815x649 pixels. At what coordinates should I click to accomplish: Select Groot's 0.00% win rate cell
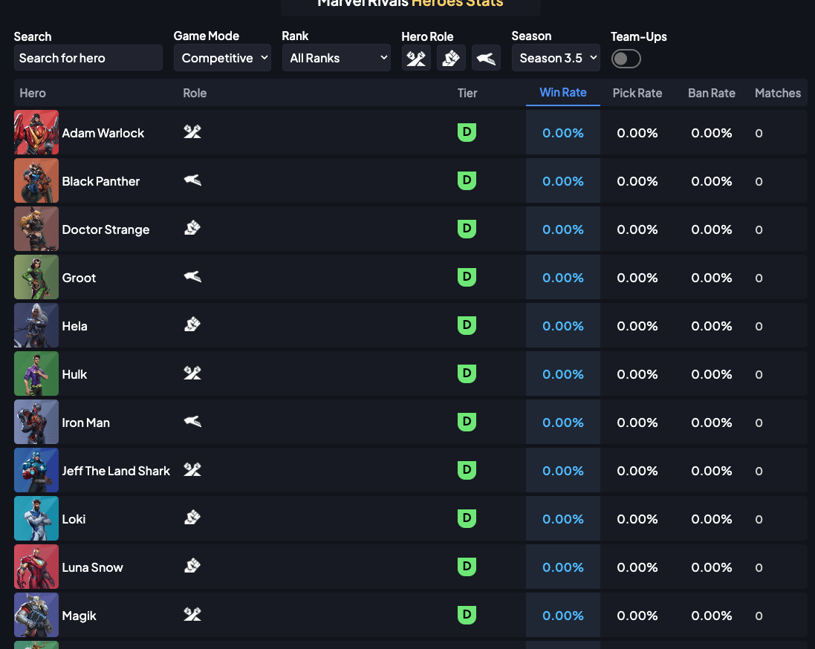pos(563,278)
